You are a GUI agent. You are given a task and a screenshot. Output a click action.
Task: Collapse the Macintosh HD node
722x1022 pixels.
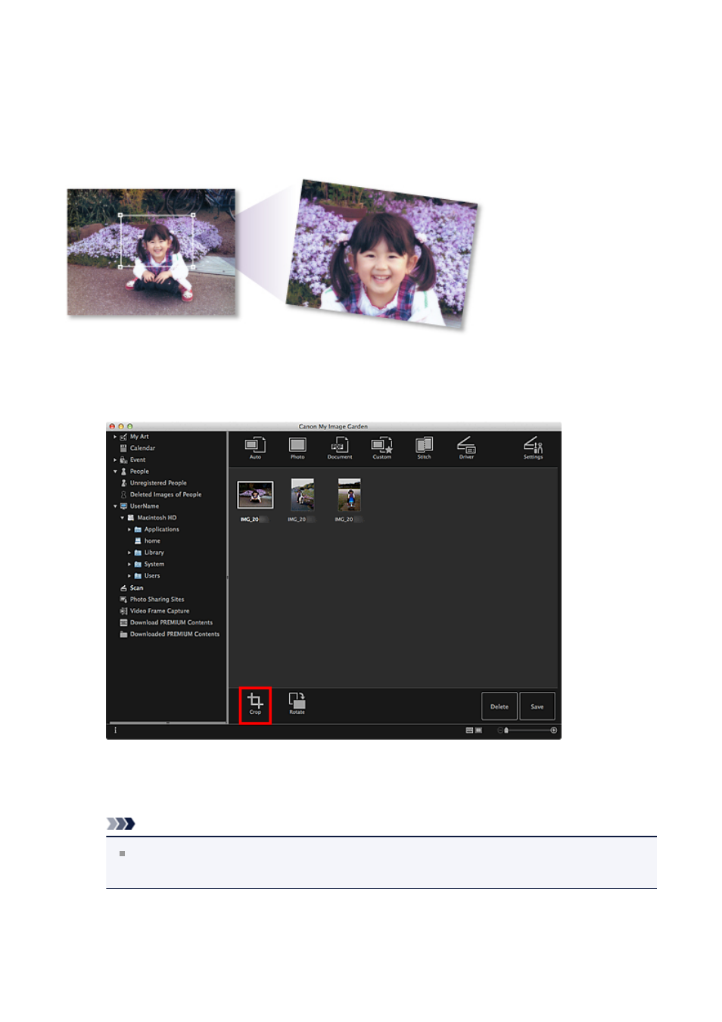[123, 518]
